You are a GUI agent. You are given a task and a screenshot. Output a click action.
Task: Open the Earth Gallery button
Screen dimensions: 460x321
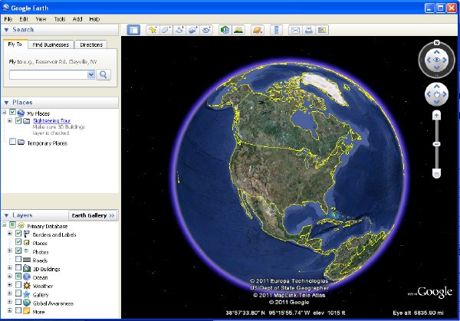(x=93, y=215)
